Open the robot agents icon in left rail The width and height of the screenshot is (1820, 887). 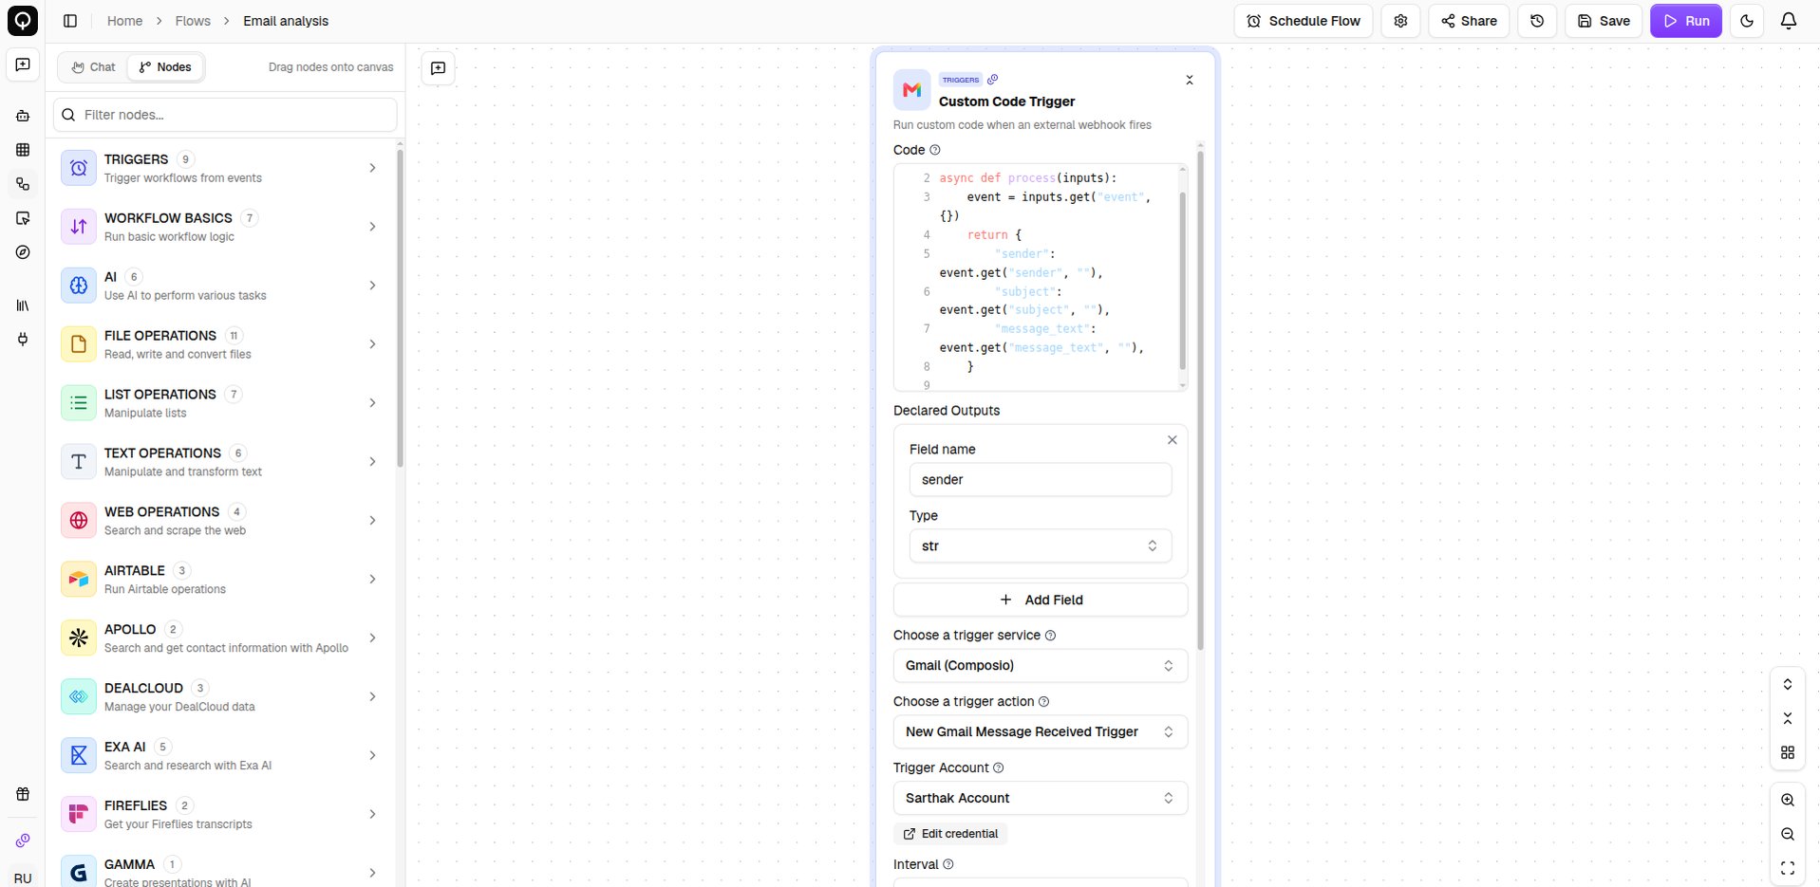(23, 116)
